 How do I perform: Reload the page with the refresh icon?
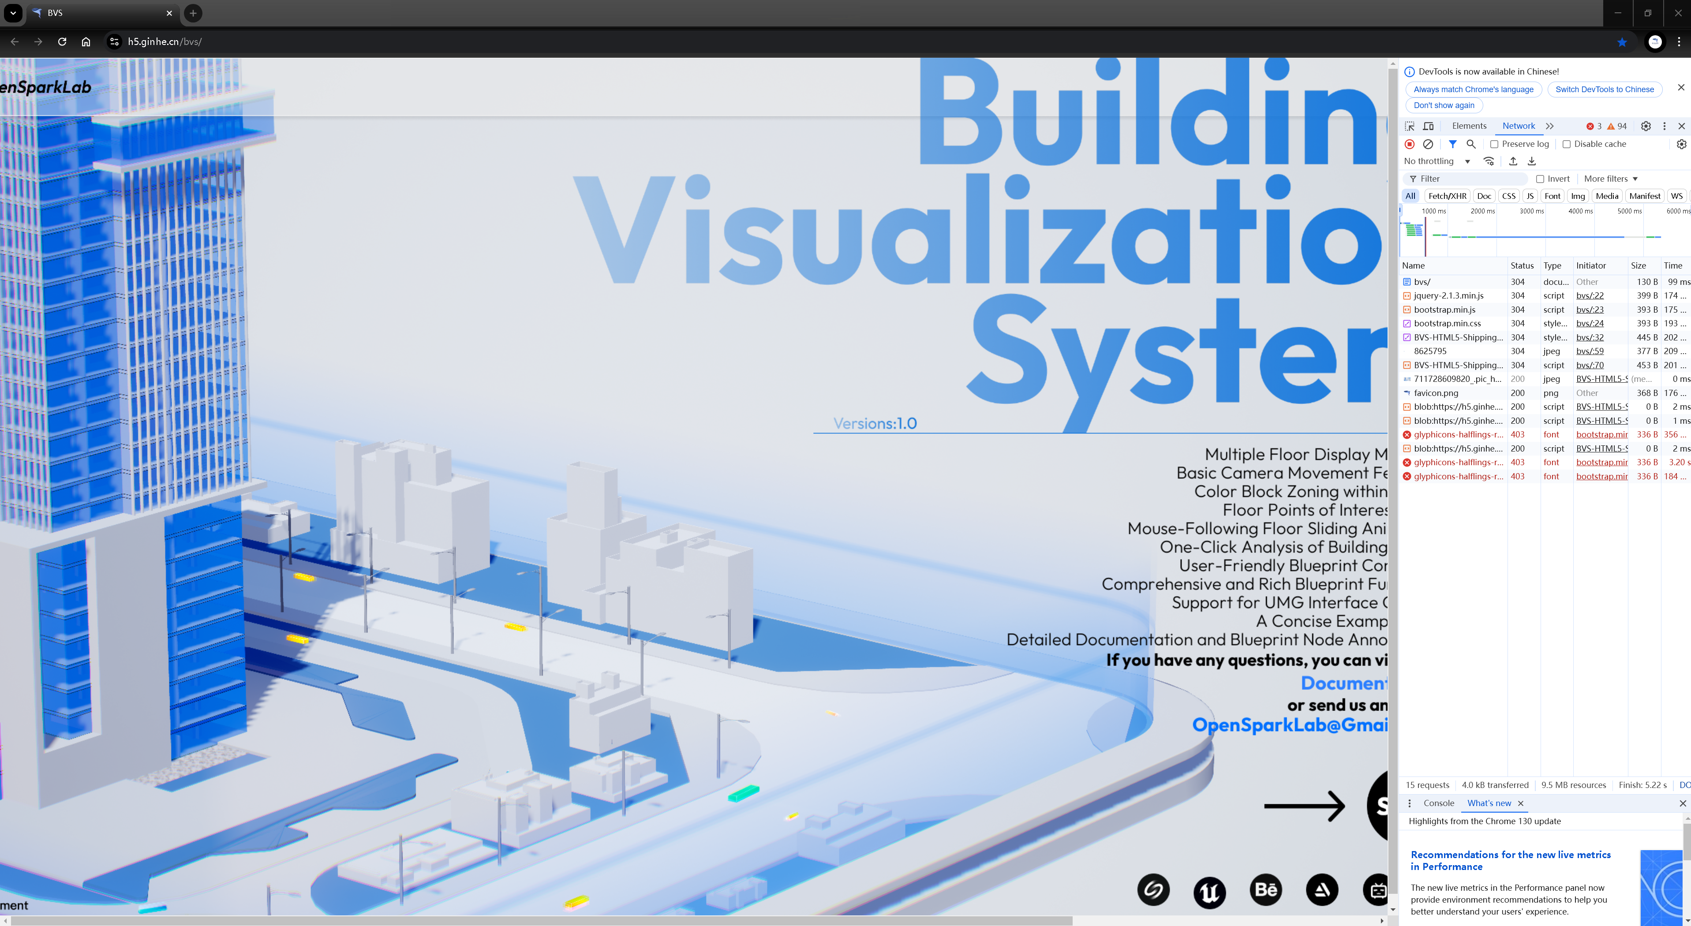click(62, 41)
